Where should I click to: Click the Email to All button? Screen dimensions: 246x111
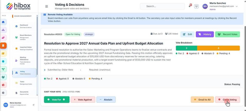(202, 99)
